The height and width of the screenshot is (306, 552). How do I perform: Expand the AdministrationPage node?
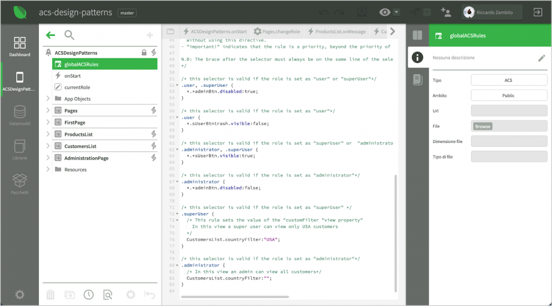point(48,158)
